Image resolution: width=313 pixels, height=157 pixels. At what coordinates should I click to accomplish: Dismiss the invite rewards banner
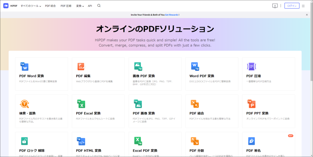[307, 15]
